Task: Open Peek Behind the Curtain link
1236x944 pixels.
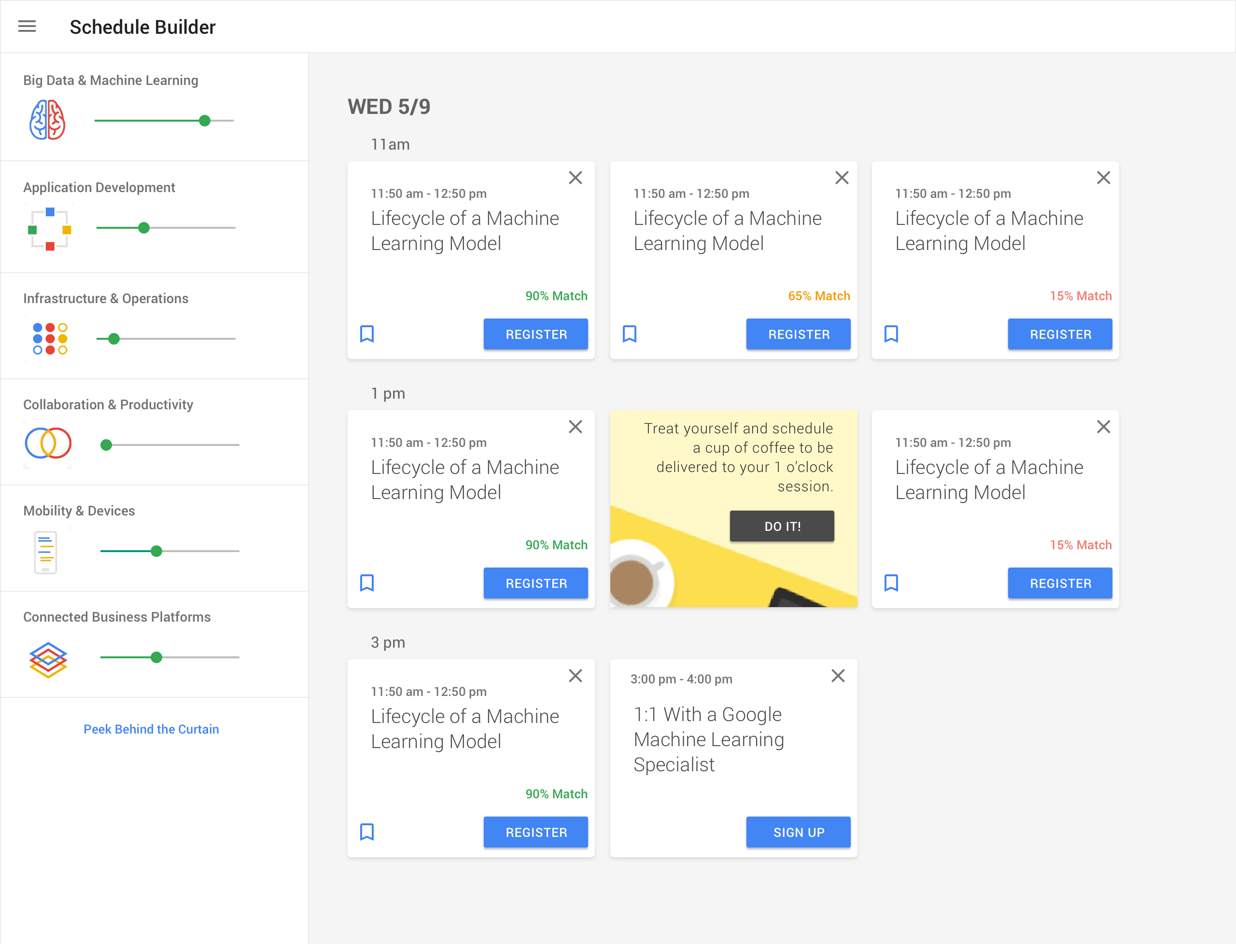Action: 151,729
